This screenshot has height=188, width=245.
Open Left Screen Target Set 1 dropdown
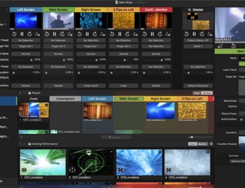click(26, 47)
